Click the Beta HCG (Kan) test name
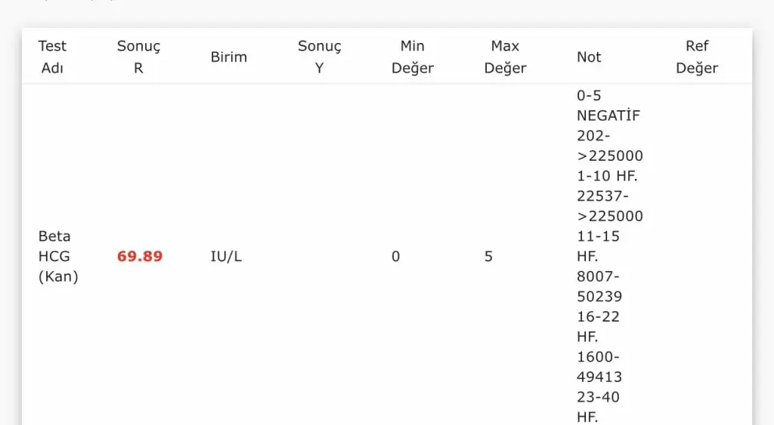 click(58, 257)
